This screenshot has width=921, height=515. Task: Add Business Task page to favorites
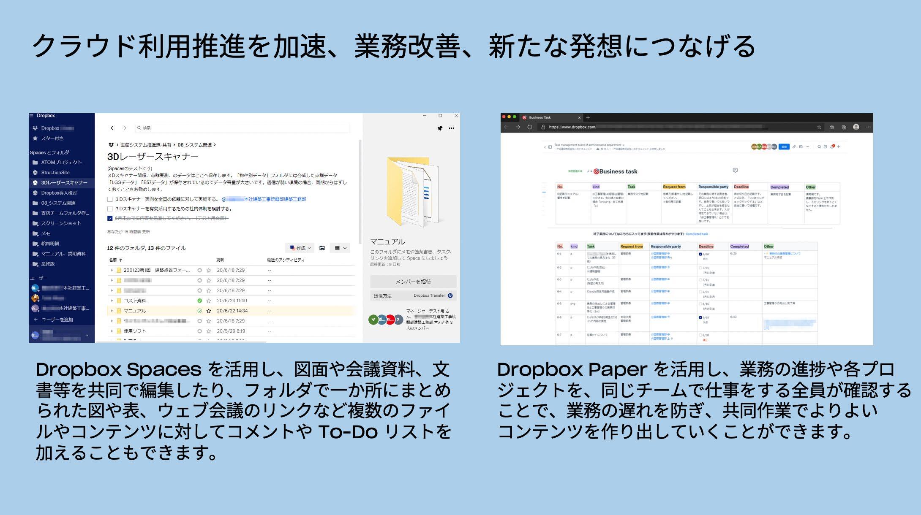coord(819,127)
